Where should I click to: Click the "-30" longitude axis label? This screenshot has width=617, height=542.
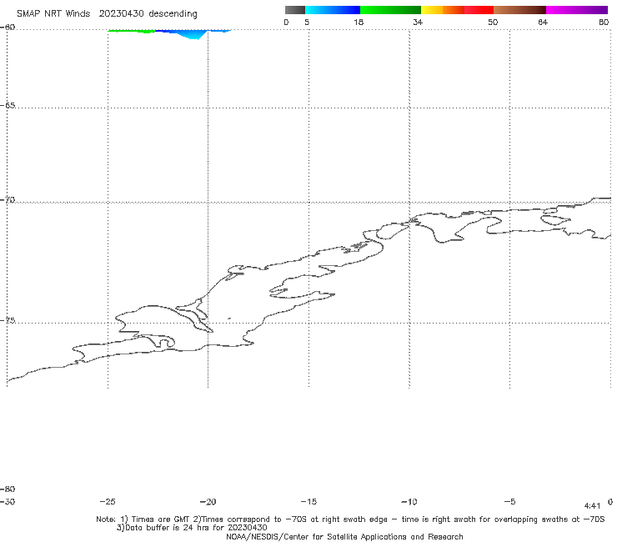click(8, 502)
